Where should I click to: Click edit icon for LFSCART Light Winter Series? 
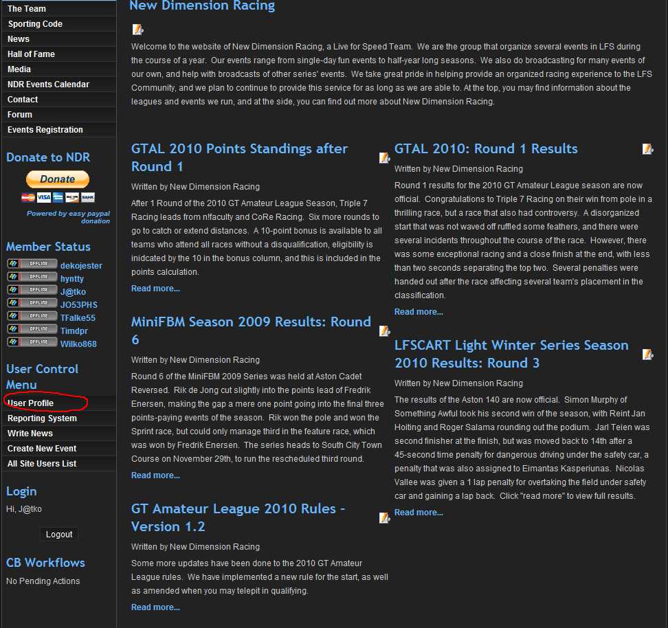pos(647,354)
